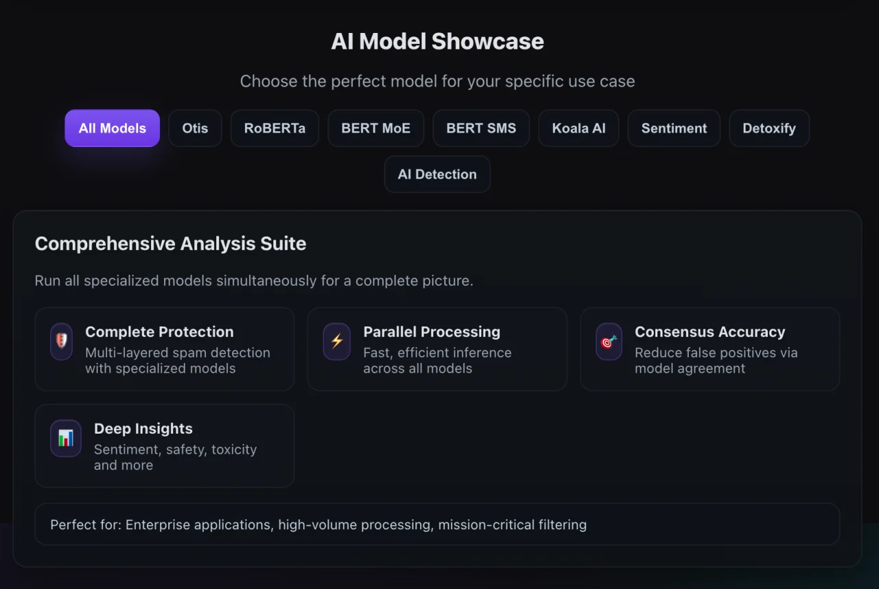The width and height of the screenshot is (879, 589).
Task: Click the Consensus Accuracy card title
Action: click(x=709, y=332)
